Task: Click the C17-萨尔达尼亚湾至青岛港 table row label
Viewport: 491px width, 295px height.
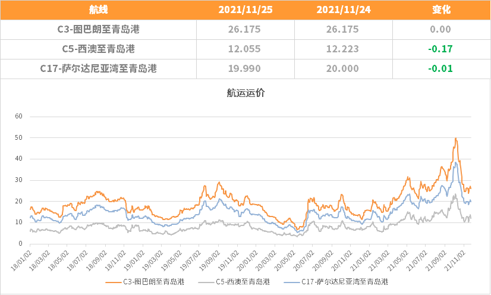Action: point(99,68)
